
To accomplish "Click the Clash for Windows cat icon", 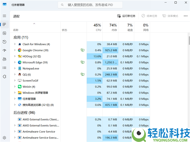I will coord(20,44).
